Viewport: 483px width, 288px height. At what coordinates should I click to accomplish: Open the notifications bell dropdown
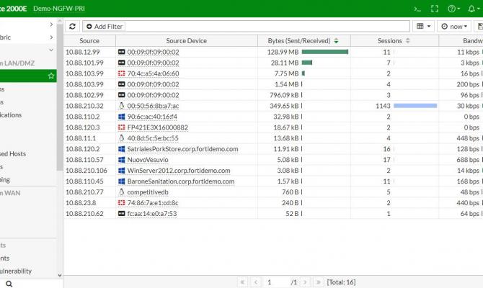[474, 9]
